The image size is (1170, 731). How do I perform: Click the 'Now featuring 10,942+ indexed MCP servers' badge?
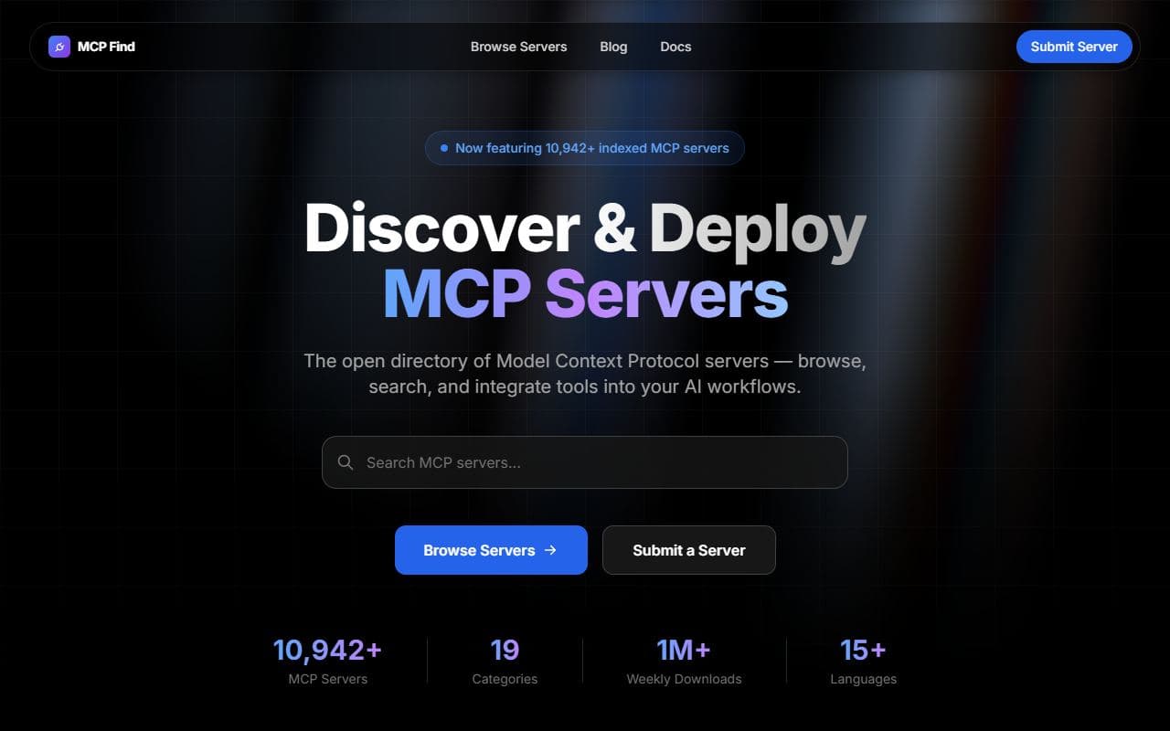(x=585, y=148)
